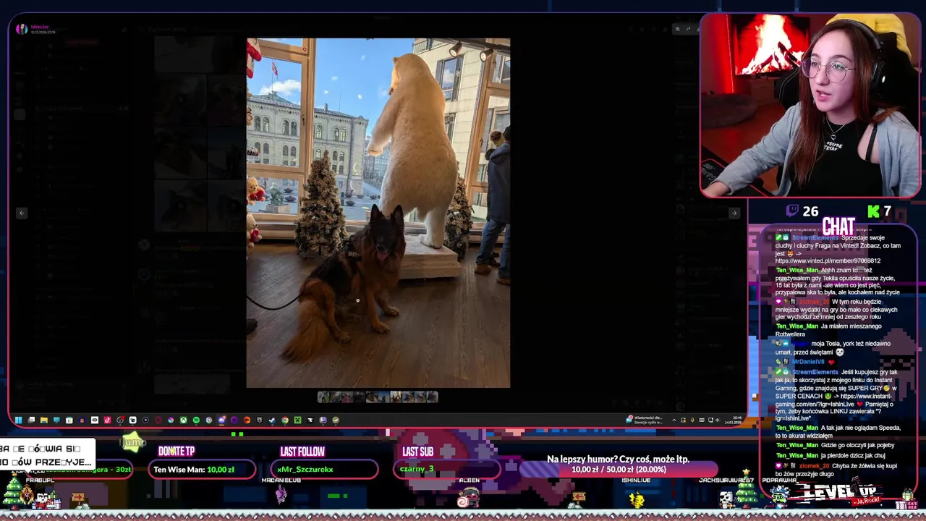Open Google Chrome from the taskbar

tap(284, 420)
